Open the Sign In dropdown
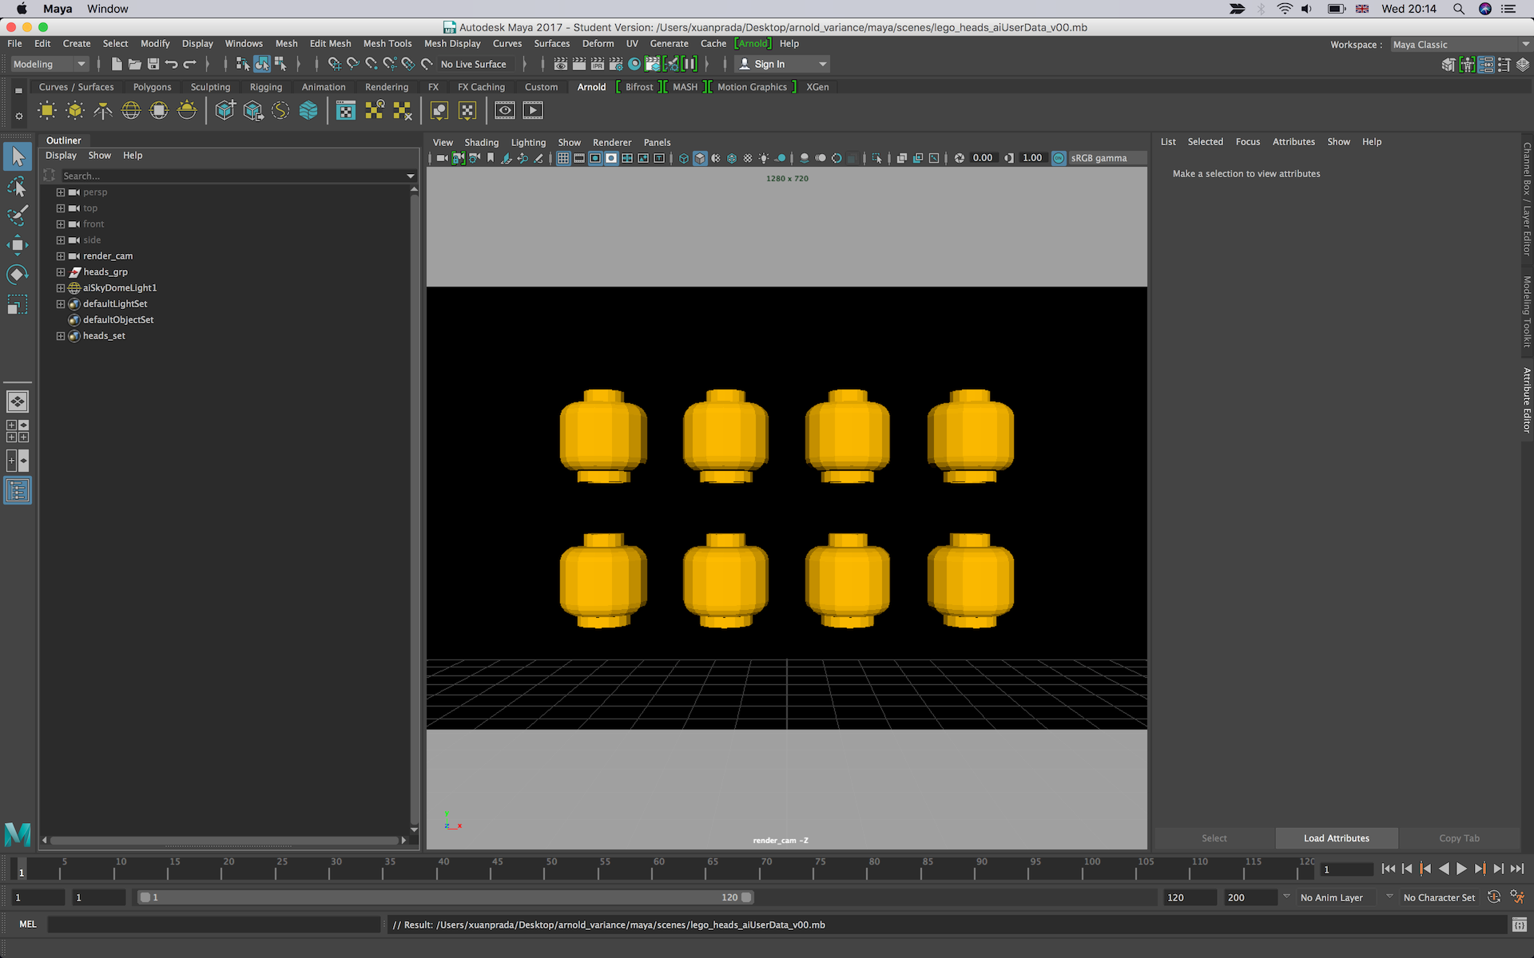The width and height of the screenshot is (1534, 958). pyautogui.click(x=782, y=64)
